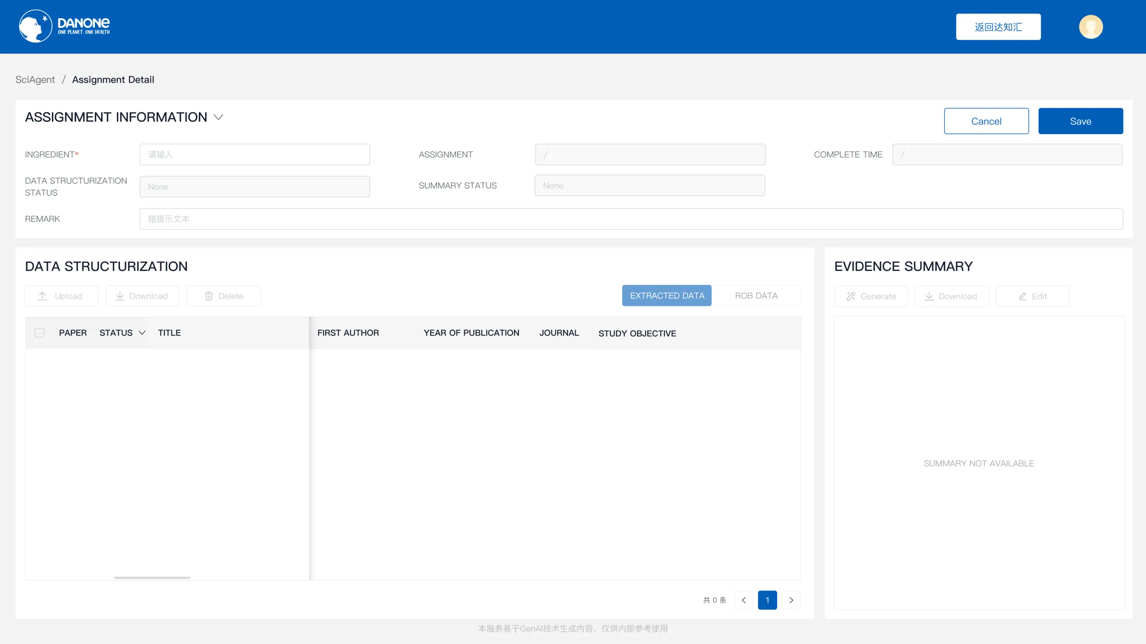
Task: Click the COMPLETE TIME field
Action: coord(1007,154)
